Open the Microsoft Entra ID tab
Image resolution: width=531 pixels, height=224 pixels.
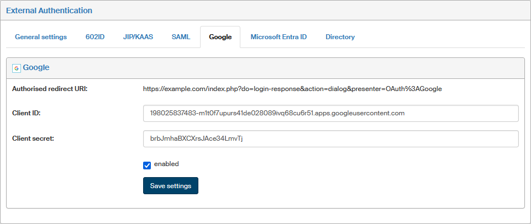pyautogui.click(x=278, y=37)
